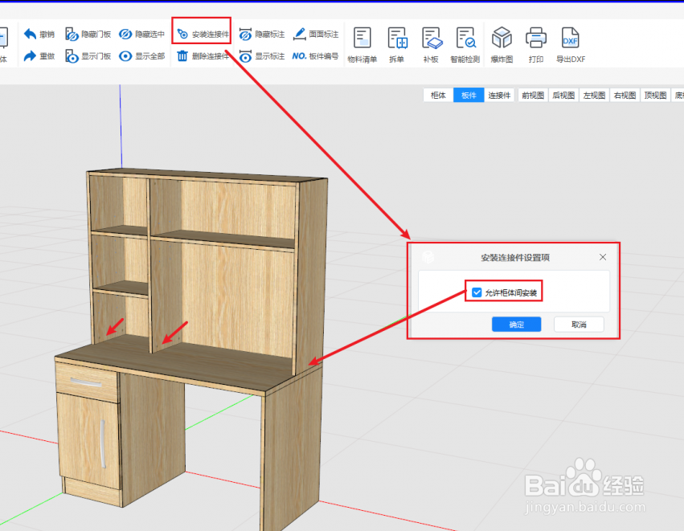The height and width of the screenshot is (531, 684).
Task: Close the 安装连接件设置项 dialog
Action: 604,258
